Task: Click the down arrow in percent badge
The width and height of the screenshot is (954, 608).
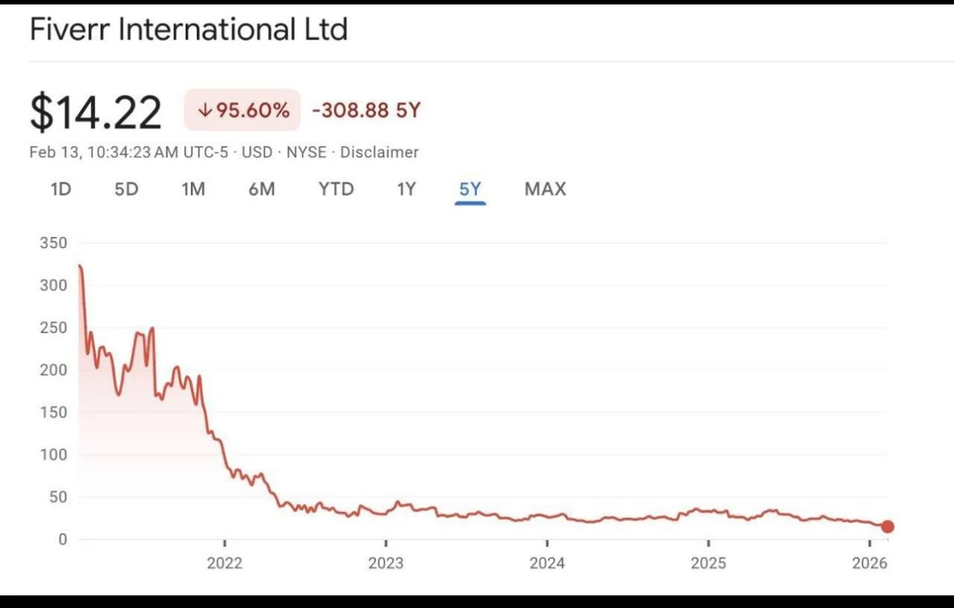Action: tap(205, 111)
